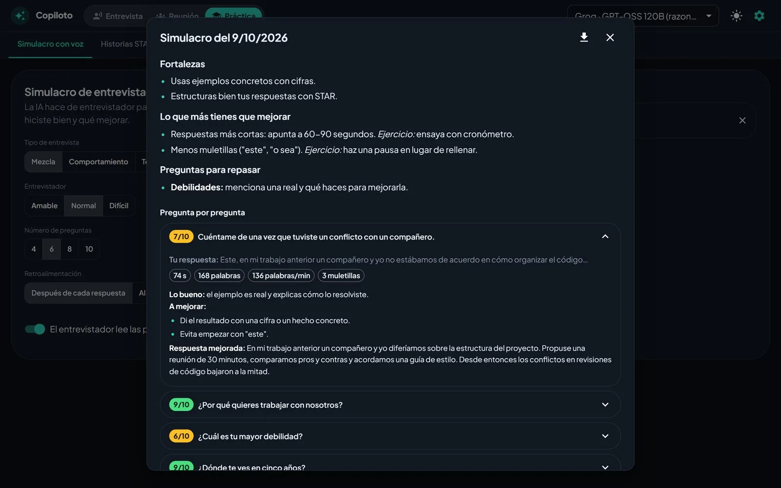The width and height of the screenshot is (781, 488).
Task: Switch to Simulacro con voz tab
Action: (x=50, y=44)
